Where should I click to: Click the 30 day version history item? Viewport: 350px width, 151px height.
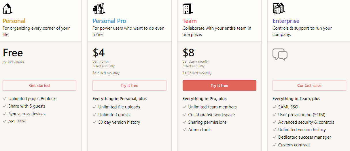pyautogui.click(x=119, y=122)
